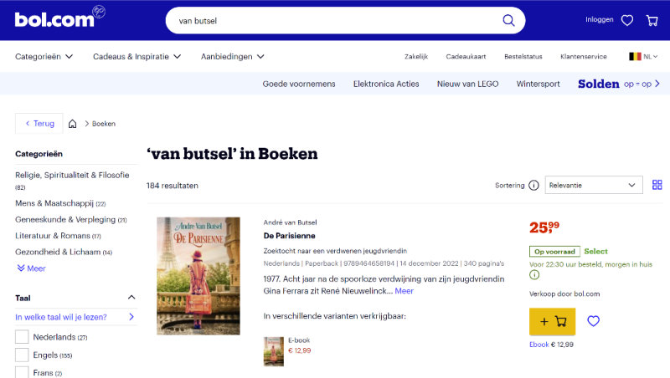
Task: Click the Sortering info icon
Action: [x=533, y=185]
